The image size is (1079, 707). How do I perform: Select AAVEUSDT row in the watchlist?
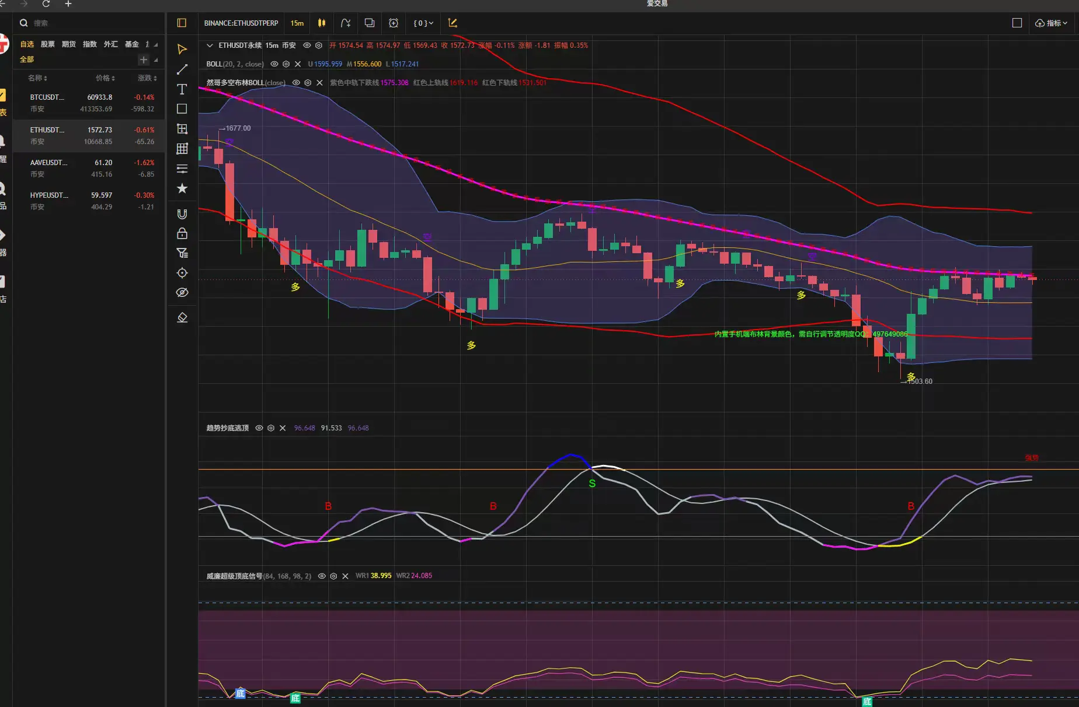pos(89,168)
